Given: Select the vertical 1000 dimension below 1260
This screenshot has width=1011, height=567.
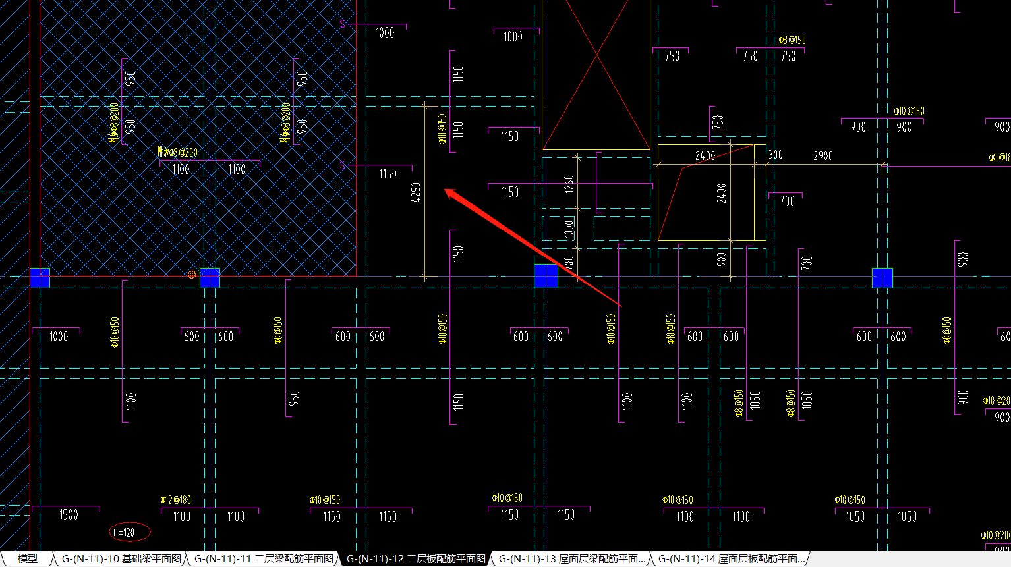Looking at the screenshot, I should [569, 229].
